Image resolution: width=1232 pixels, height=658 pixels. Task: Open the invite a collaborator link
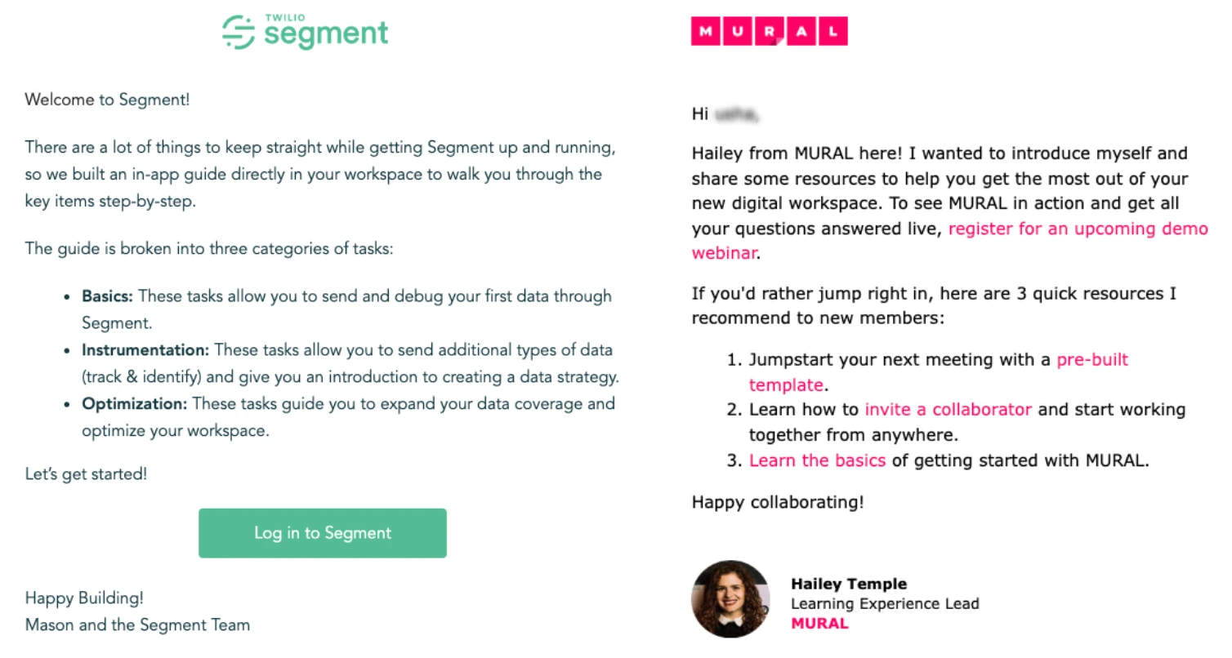[948, 410]
